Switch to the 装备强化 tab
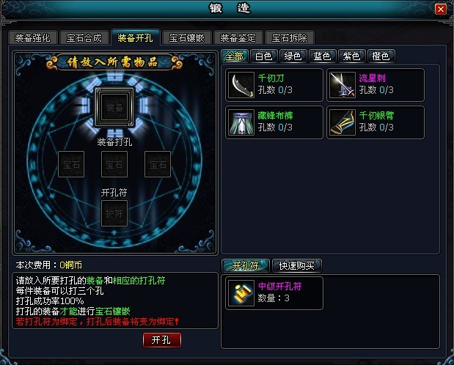The height and width of the screenshot is (365, 454). 33,37
